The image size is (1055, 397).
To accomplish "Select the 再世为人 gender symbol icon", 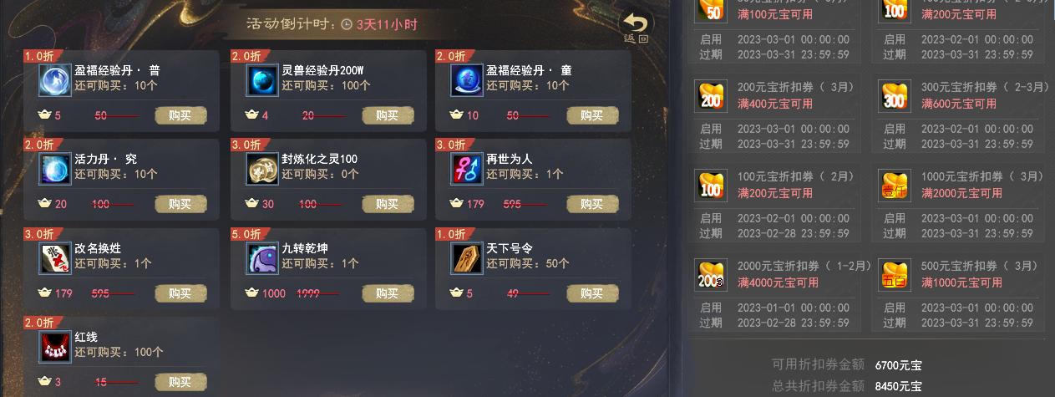I will (467, 169).
